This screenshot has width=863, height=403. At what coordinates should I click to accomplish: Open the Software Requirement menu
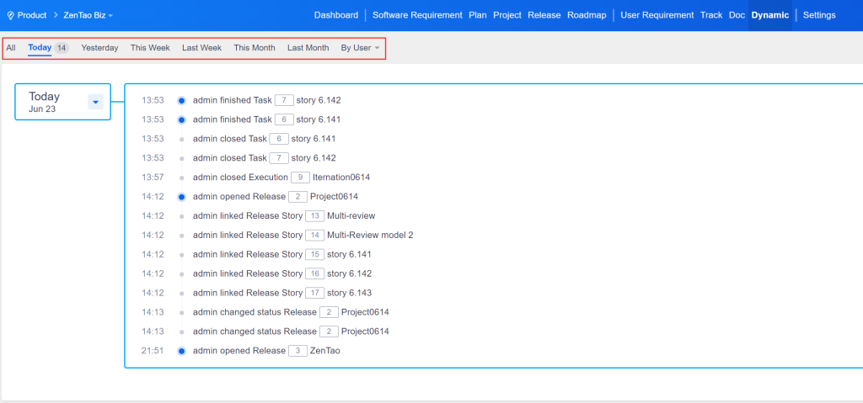tap(417, 15)
